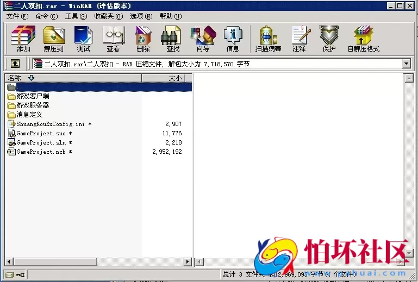This screenshot has width=418, height=282.
Task: Maximize the WinRAR window
Action: (400, 5)
